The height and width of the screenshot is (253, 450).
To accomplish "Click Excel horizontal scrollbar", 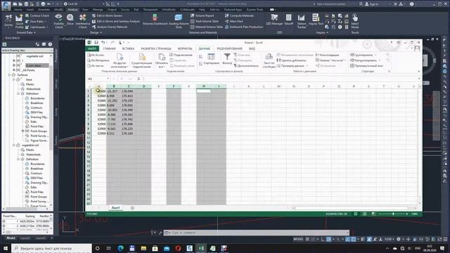I will [354, 208].
